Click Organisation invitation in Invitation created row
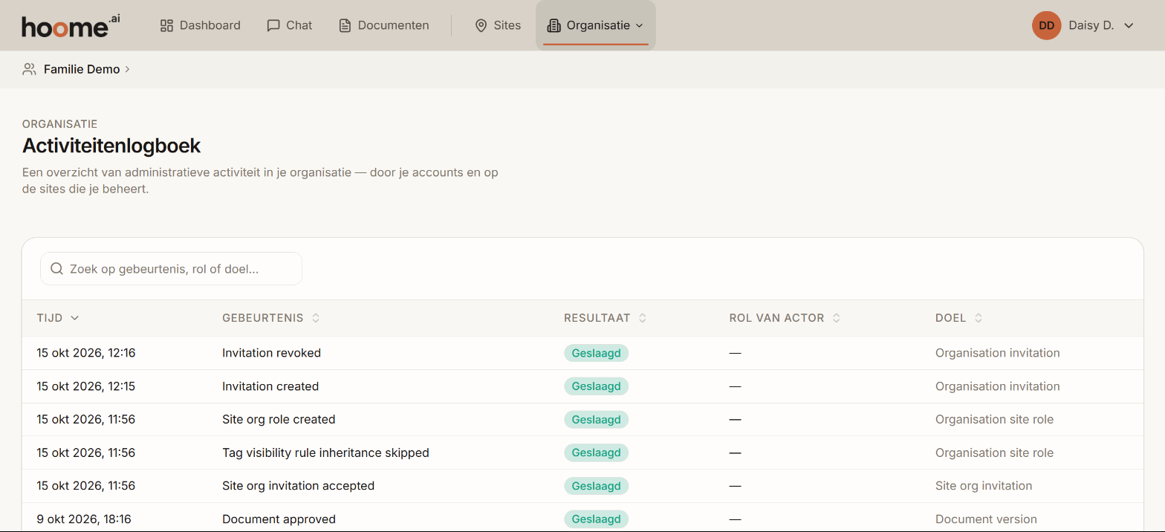Image resolution: width=1165 pixels, height=532 pixels. [x=997, y=386]
